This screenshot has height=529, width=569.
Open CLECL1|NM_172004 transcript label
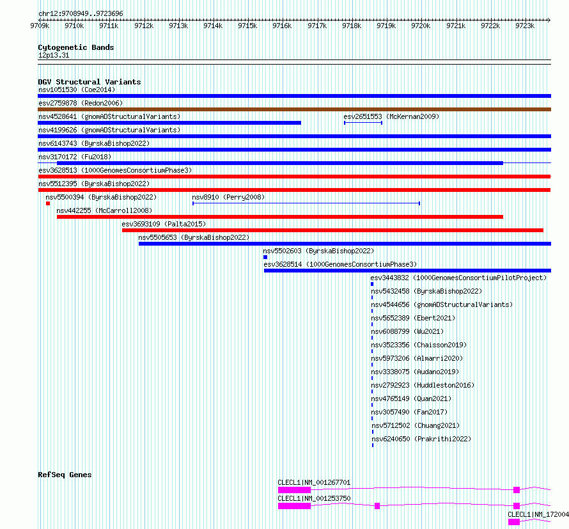[x=538, y=514]
